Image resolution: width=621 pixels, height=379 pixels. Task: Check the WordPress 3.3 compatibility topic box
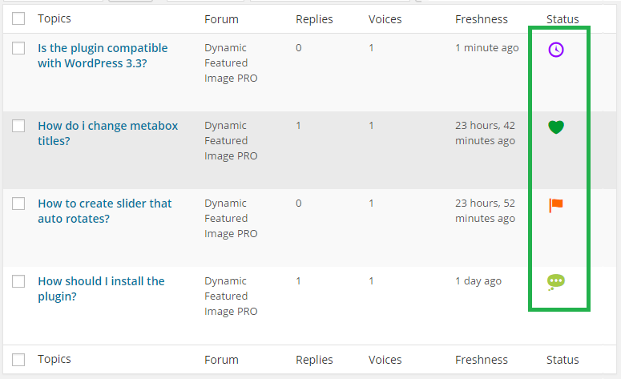pyautogui.click(x=18, y=48)
